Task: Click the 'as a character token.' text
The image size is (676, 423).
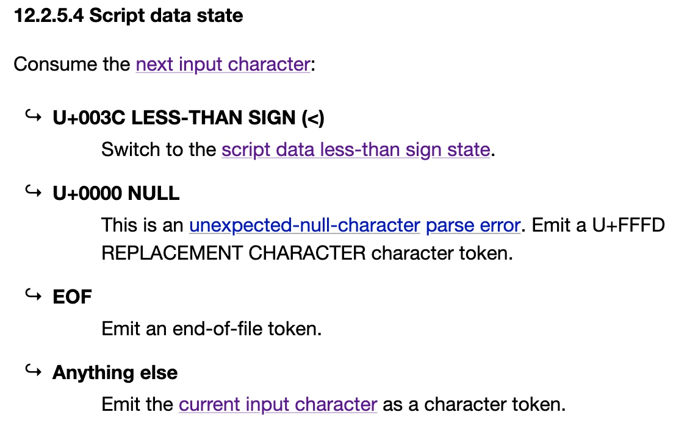Action: (474, 405)
